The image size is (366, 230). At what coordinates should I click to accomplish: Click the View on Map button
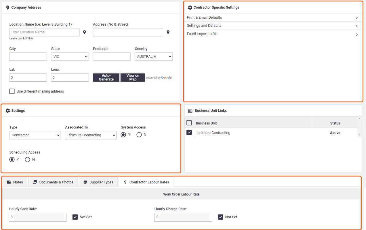pyautogui.click(x=133, y=78)
